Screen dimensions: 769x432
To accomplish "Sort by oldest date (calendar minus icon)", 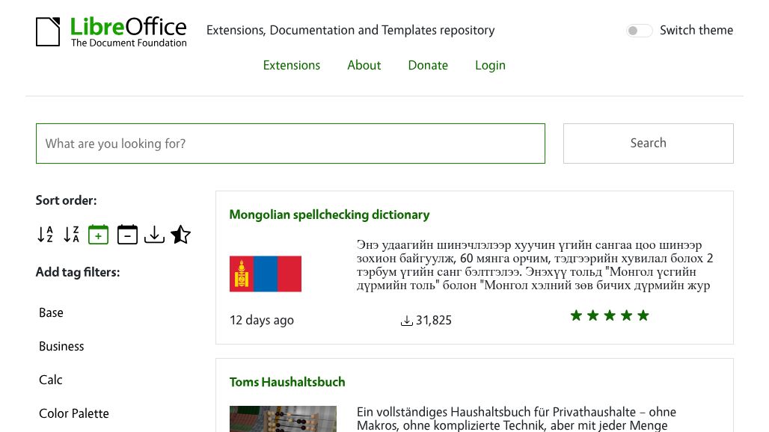I will point(127,235).
